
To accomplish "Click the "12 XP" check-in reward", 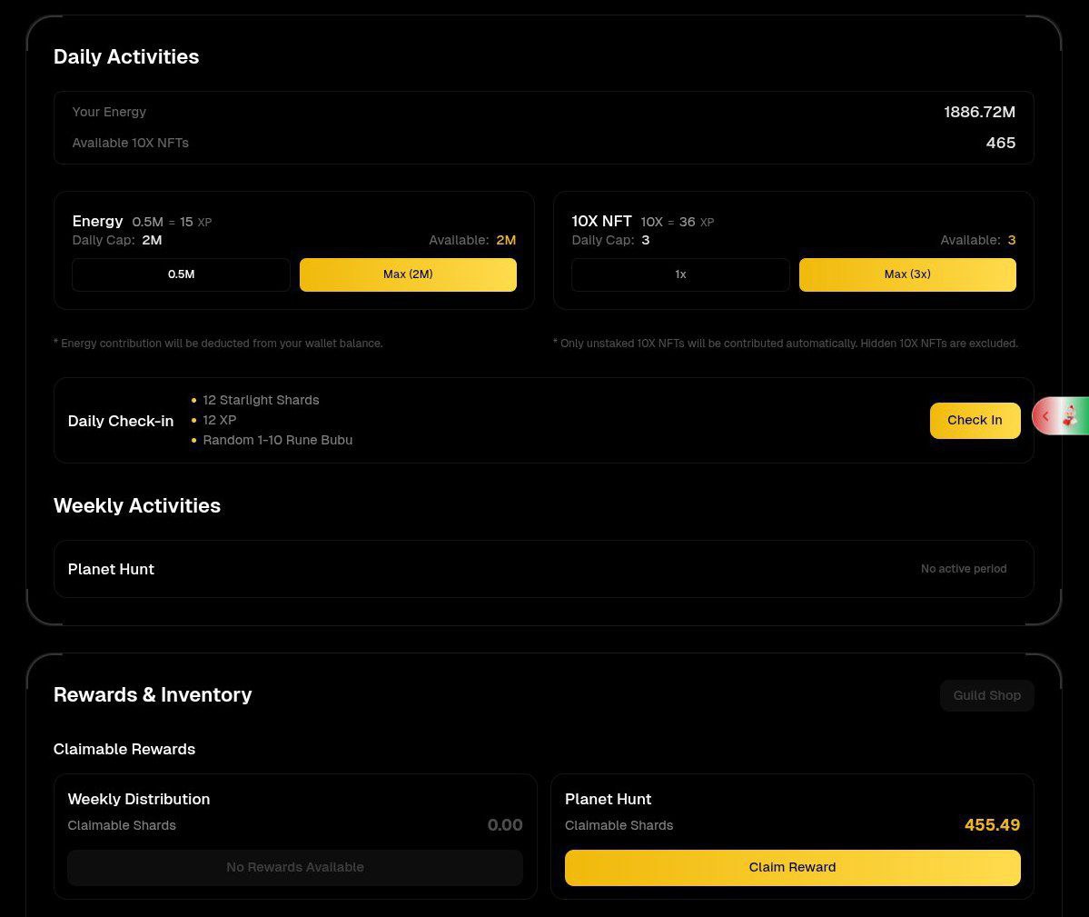I will [x=219, y=420].
